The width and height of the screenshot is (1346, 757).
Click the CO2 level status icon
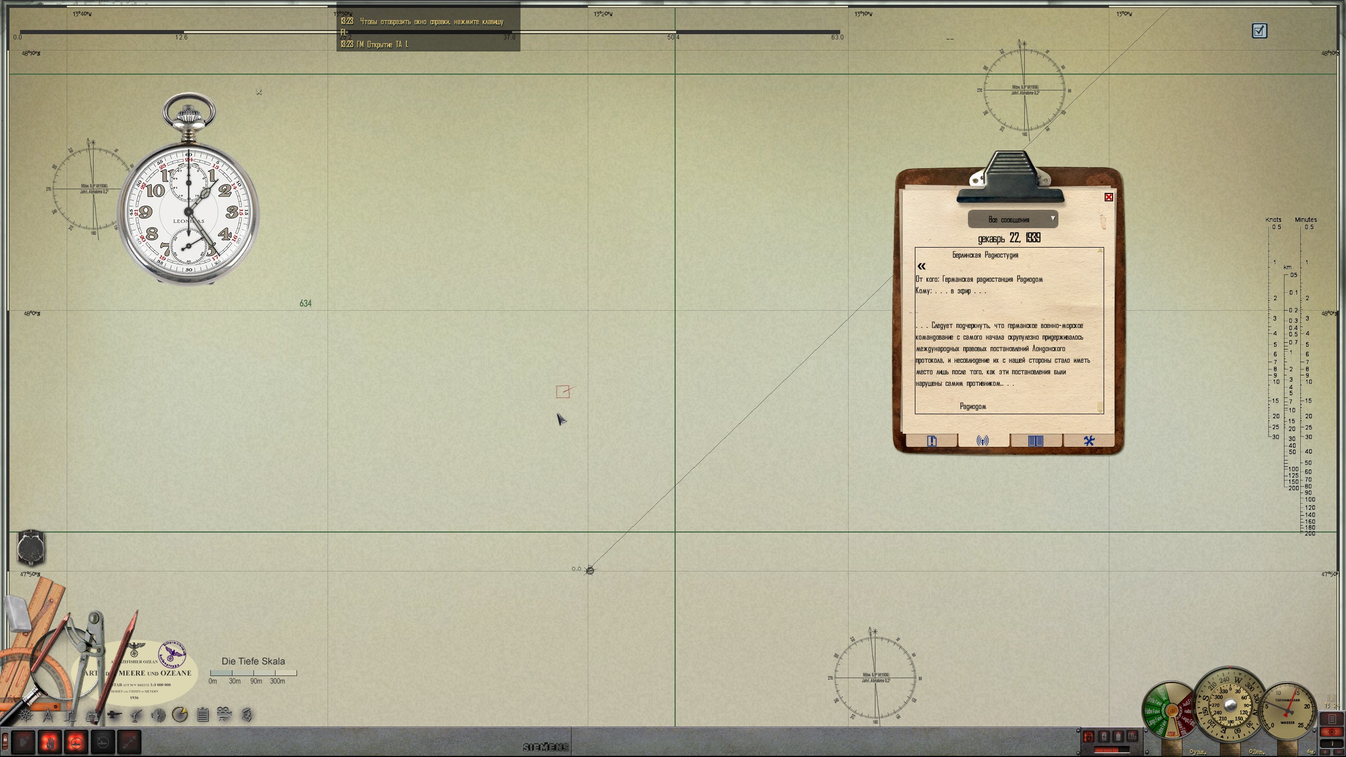(1133, 736)
